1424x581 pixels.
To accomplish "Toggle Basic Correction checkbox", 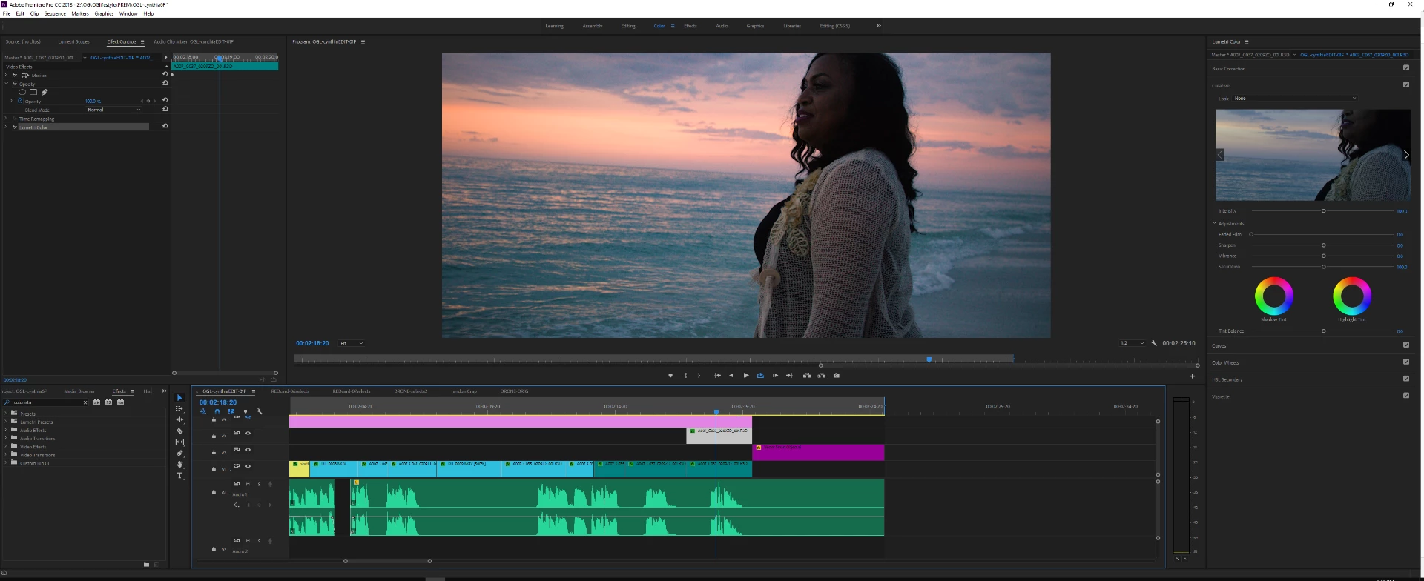I will click(1406, 68).
